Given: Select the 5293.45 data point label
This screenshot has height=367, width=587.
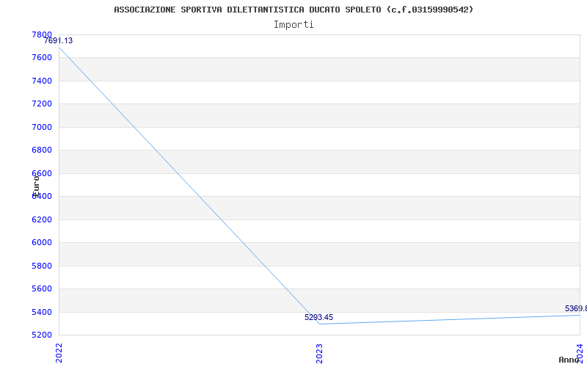Looking at the screenshot, I should click(318, 318).
